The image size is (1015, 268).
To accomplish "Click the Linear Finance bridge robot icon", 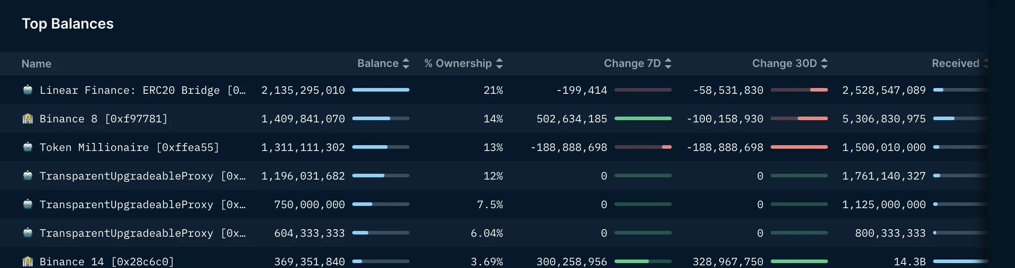I will click(28, 90).
